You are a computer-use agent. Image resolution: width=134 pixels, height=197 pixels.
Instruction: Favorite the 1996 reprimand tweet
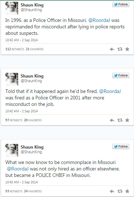[x=127, y=49]
